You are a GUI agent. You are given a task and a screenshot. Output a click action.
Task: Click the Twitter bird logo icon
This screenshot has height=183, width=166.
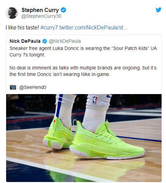point(159,10)
